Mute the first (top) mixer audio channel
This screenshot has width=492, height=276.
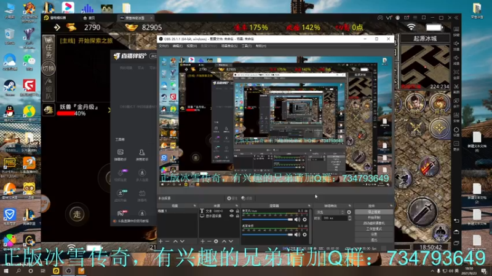coord(297,220)
